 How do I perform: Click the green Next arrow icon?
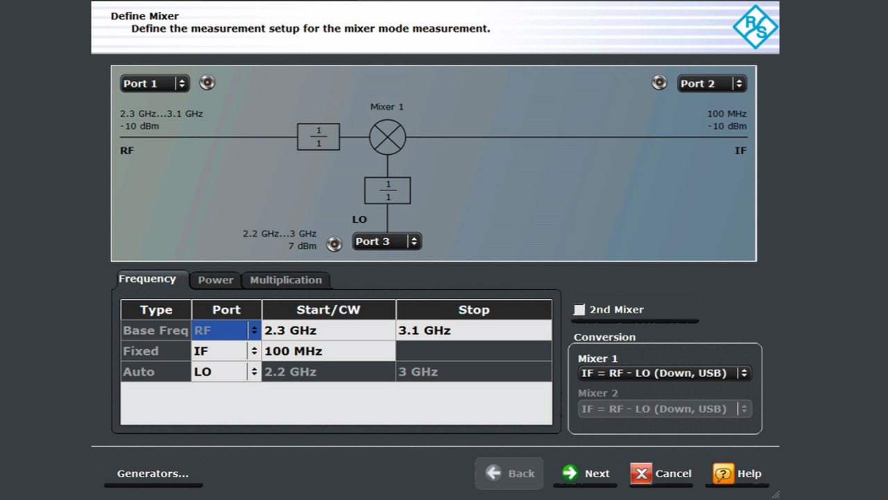click(570, 473)
